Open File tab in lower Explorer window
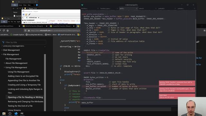 [4, 22]
